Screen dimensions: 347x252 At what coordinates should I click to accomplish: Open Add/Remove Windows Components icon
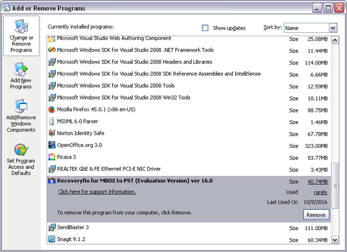pyautogui.click(x=21, y=106)
